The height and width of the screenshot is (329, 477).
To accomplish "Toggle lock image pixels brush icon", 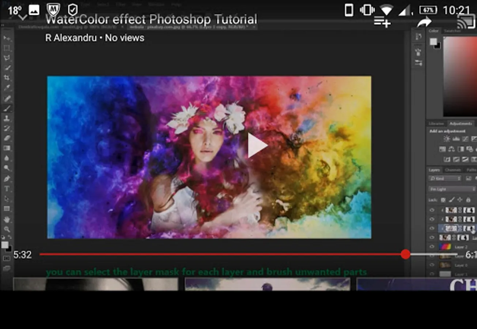I will [x=451, y=200].
